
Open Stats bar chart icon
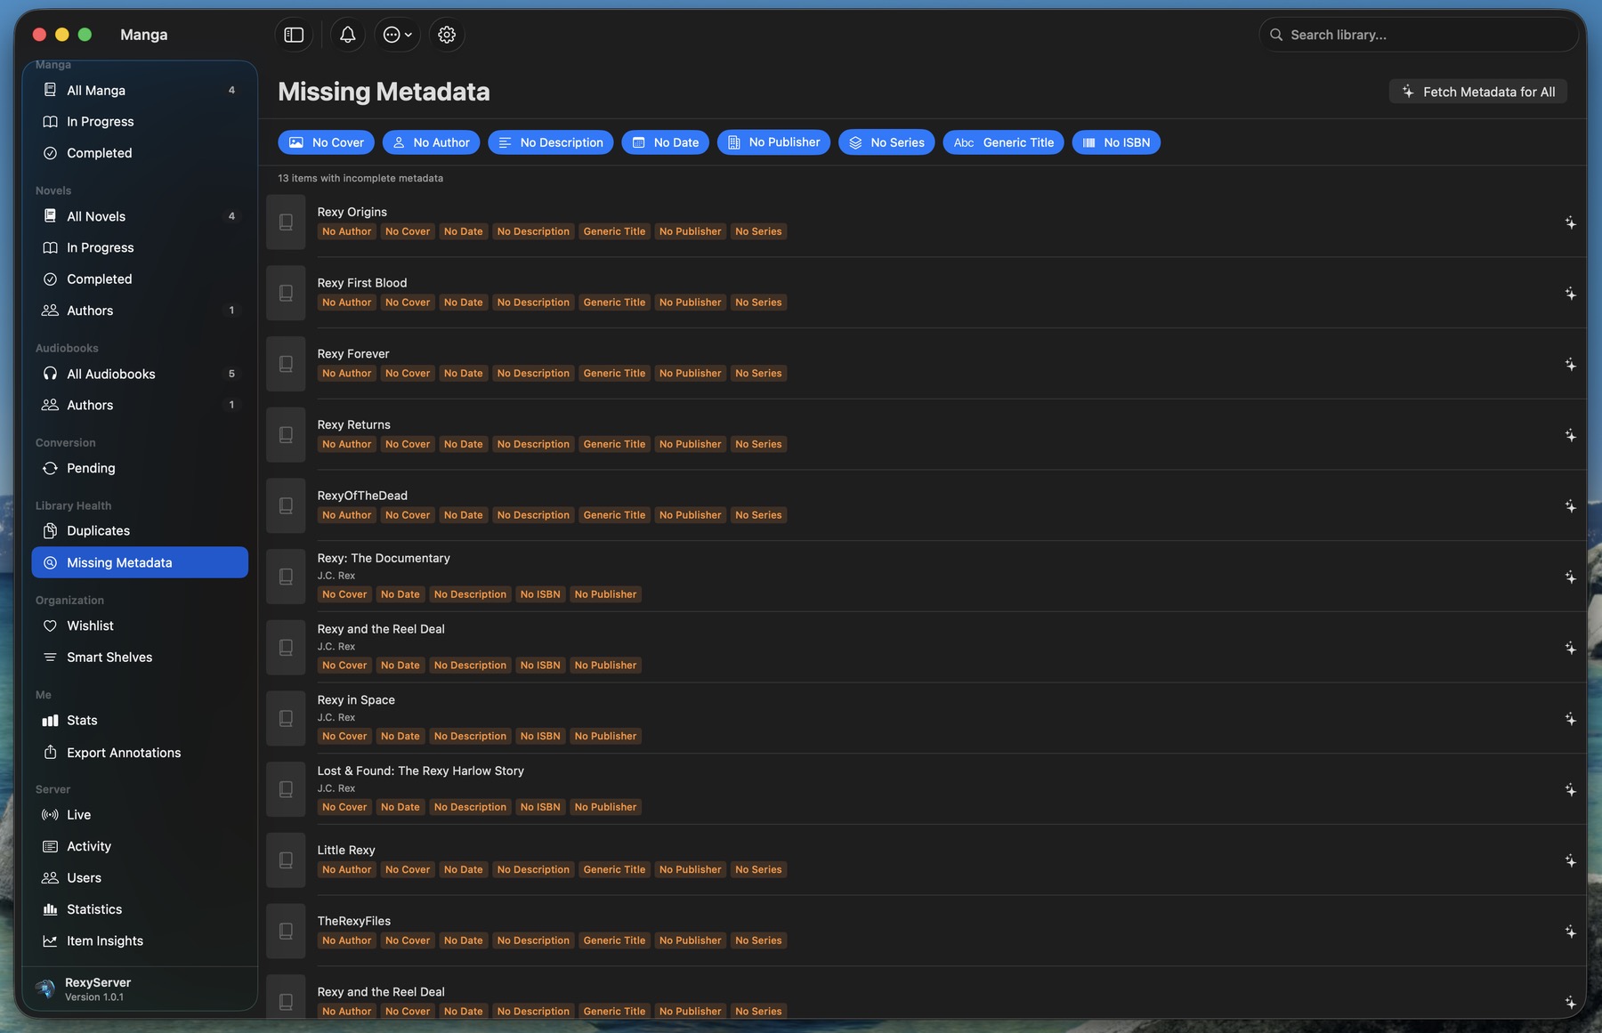50,721
